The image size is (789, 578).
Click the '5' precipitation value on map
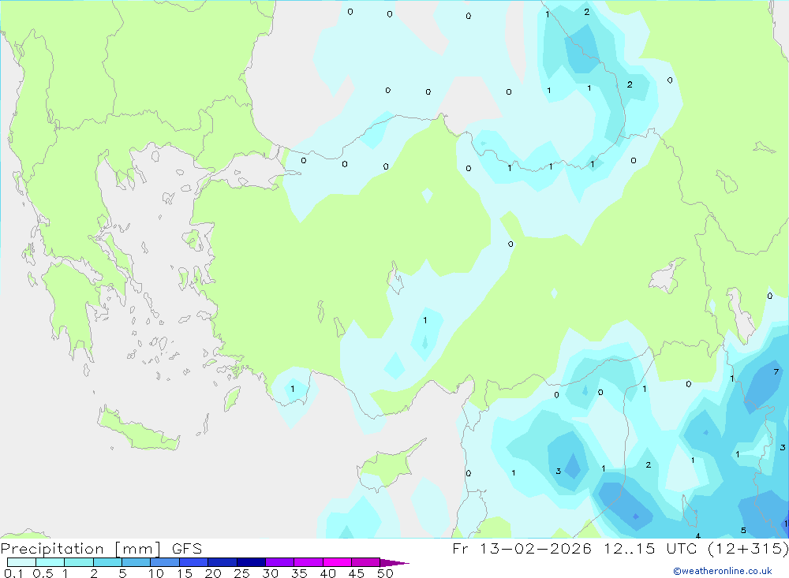743,530
